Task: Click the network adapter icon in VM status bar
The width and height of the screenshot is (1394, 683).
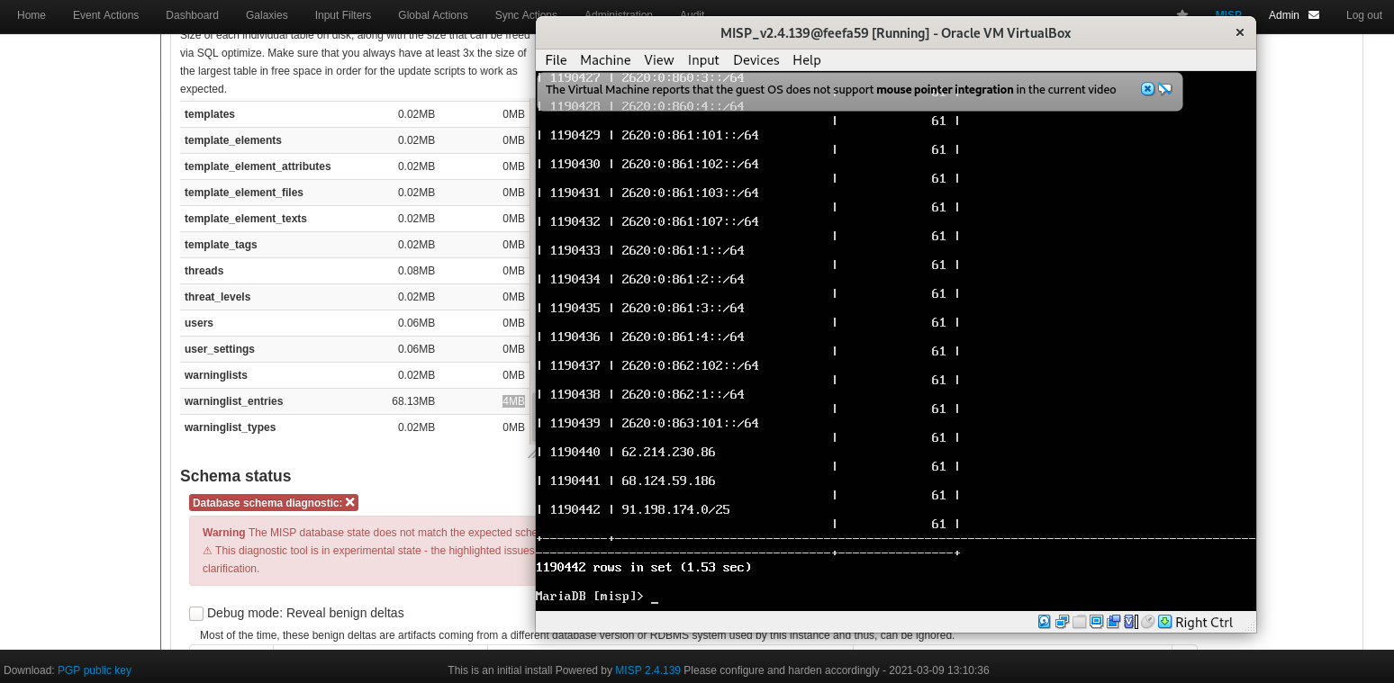Action: (1063, 622)
